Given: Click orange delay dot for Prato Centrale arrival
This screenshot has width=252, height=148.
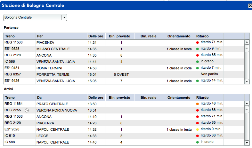Looking at the screenshot, I should (x=198, y=104).
